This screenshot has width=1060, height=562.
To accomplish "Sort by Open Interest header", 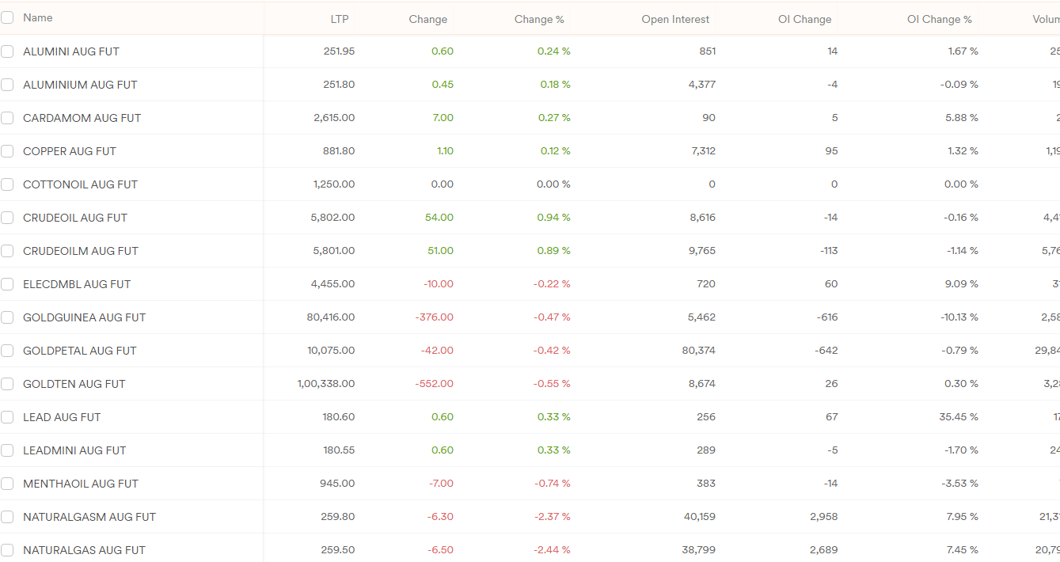I will 675,19.
